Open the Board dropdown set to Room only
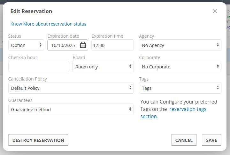 [103, 66]
